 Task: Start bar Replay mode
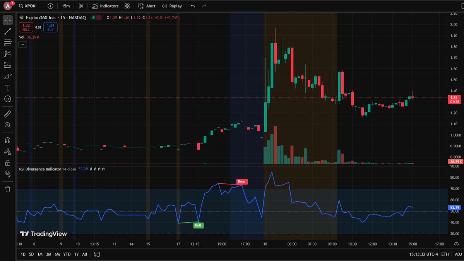pos(172,6)
